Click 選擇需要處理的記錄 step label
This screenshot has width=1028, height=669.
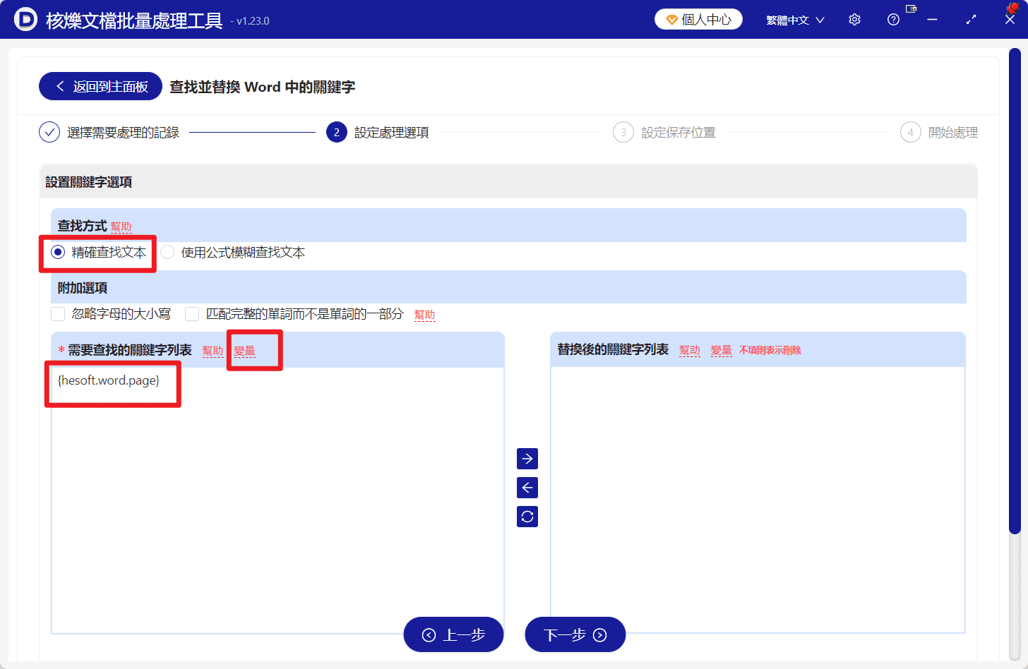tap(123, 132)
